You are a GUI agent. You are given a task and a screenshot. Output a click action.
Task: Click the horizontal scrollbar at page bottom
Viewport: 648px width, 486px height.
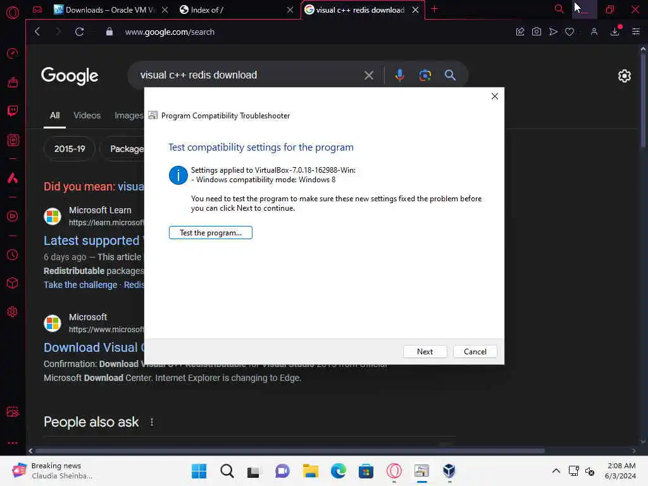pyautogui.click(x=290, y=451)
